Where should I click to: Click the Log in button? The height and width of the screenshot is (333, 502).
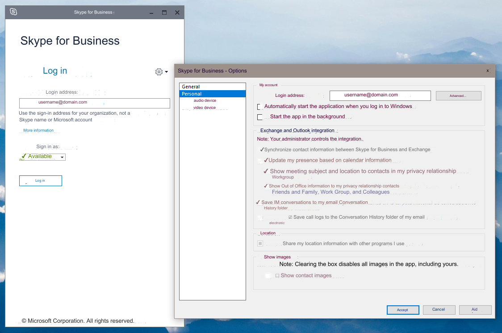click(40, 181)
